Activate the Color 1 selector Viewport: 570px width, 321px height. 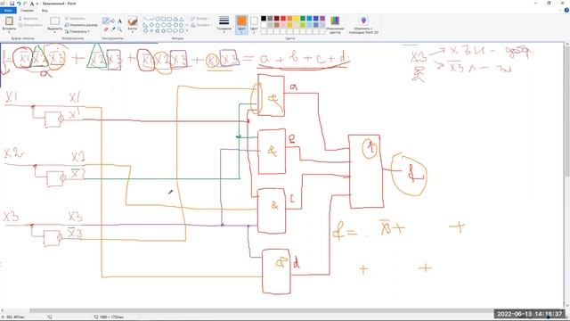click(241, 24)
